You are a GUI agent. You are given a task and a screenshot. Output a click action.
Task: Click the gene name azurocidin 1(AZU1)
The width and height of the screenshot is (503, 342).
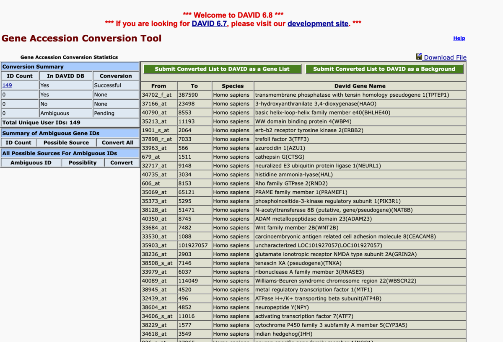[x=280, y=148]
